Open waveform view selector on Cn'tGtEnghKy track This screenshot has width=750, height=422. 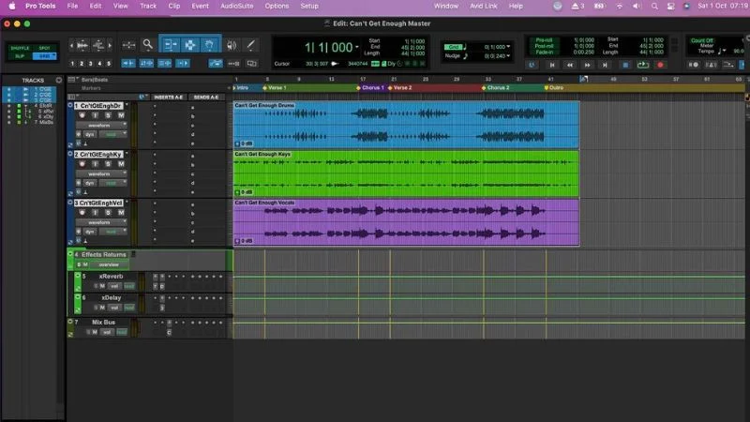coord(101,173)
